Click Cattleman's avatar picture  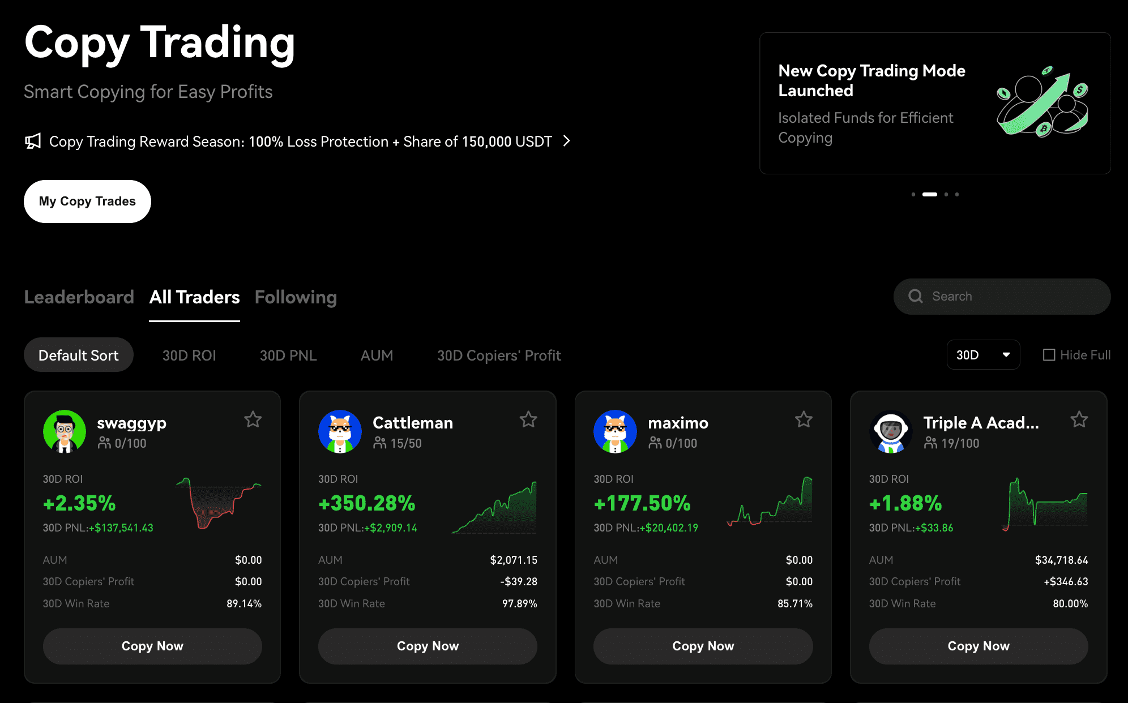coord(340,431)
